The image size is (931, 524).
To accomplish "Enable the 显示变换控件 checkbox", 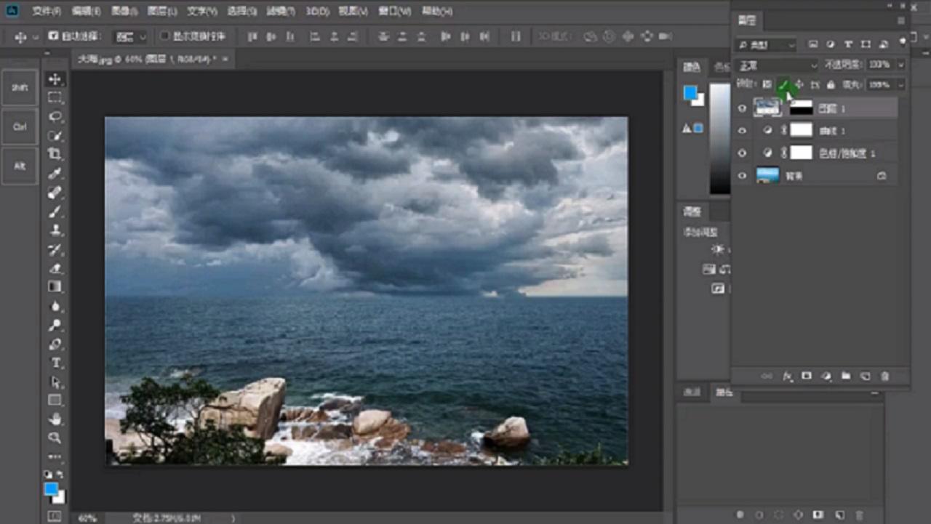I will point(164,36).
